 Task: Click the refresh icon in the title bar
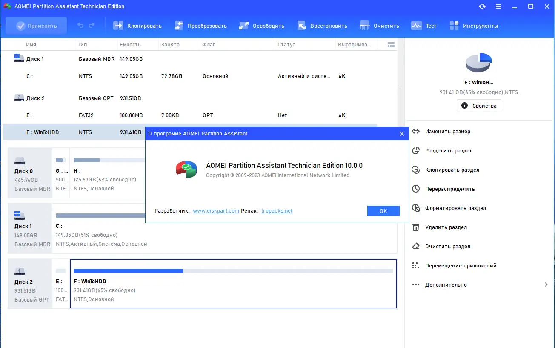coord(482,6)
